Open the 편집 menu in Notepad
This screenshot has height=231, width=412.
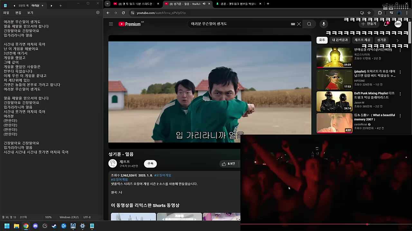pos(18,13)
